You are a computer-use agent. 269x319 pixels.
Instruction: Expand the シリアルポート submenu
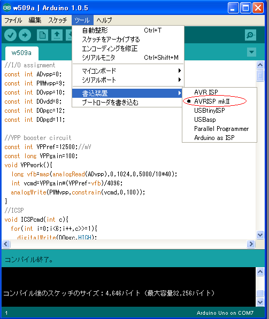pyautogui.click(x=128, y=80)
